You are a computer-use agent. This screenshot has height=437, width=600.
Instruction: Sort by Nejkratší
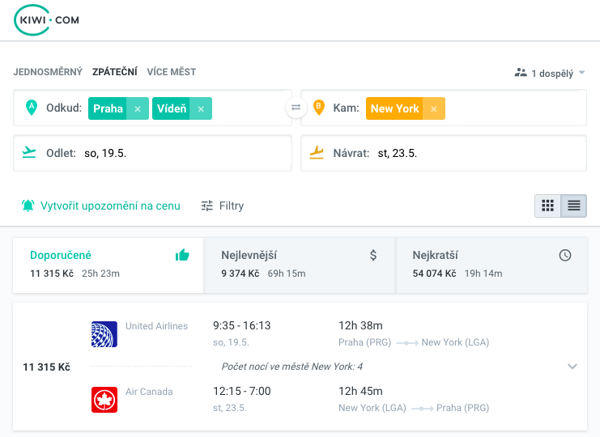point(491,265)
